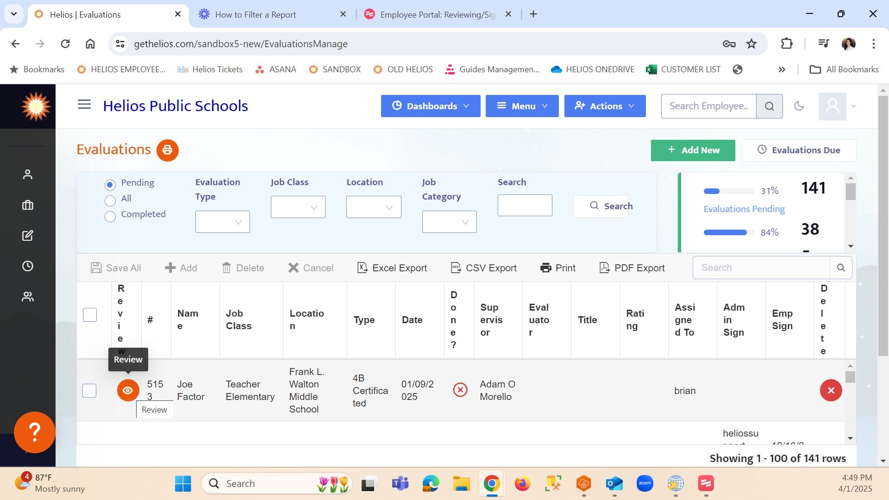Click the red delete X for Joe Factor
889x500 pixels.
pyautogui.click(x=831, y=390)
